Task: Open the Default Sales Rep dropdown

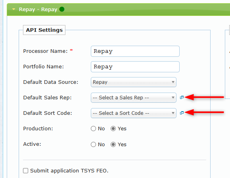Action: (134, 98)
